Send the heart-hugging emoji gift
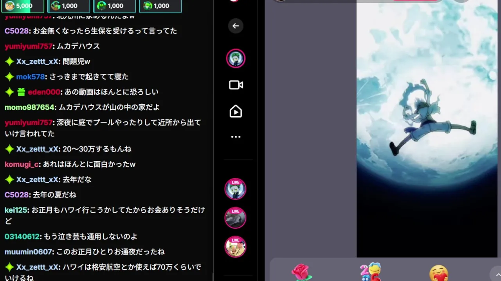The image size is (501, 281). coord(438,273)
